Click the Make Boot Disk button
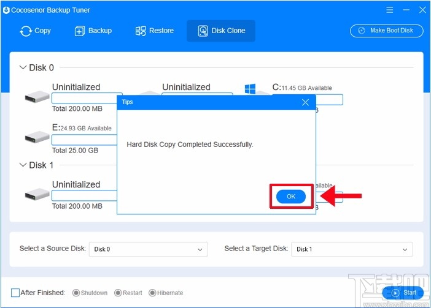 click(386, 31)
